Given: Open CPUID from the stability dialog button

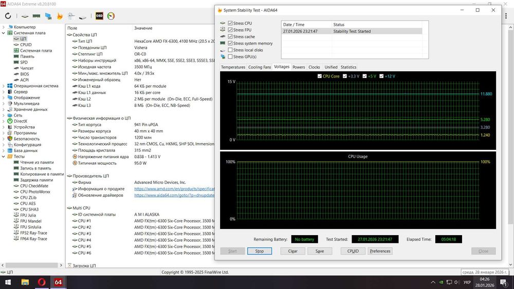Looking at the screenshot, I should coord(353,251).
